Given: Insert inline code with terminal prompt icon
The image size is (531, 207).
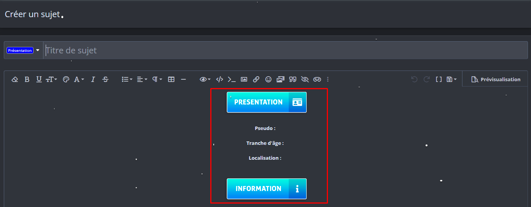Looking at the screenshot, I should (x=232, y=79).
